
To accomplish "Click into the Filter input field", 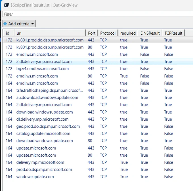I will 98,14.
